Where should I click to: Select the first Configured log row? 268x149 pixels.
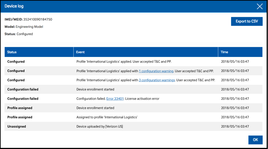tap(133, 62)
